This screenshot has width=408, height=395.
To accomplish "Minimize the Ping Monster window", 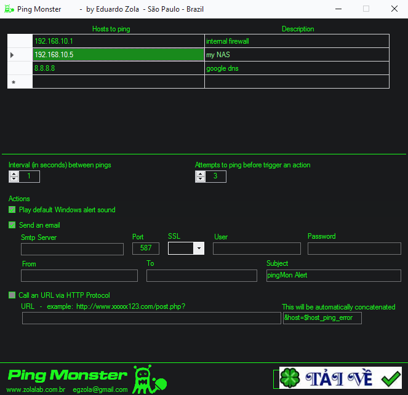I will [338, 9].
